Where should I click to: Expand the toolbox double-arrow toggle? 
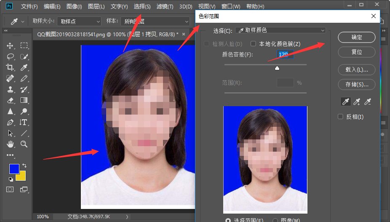coord(6,30)
